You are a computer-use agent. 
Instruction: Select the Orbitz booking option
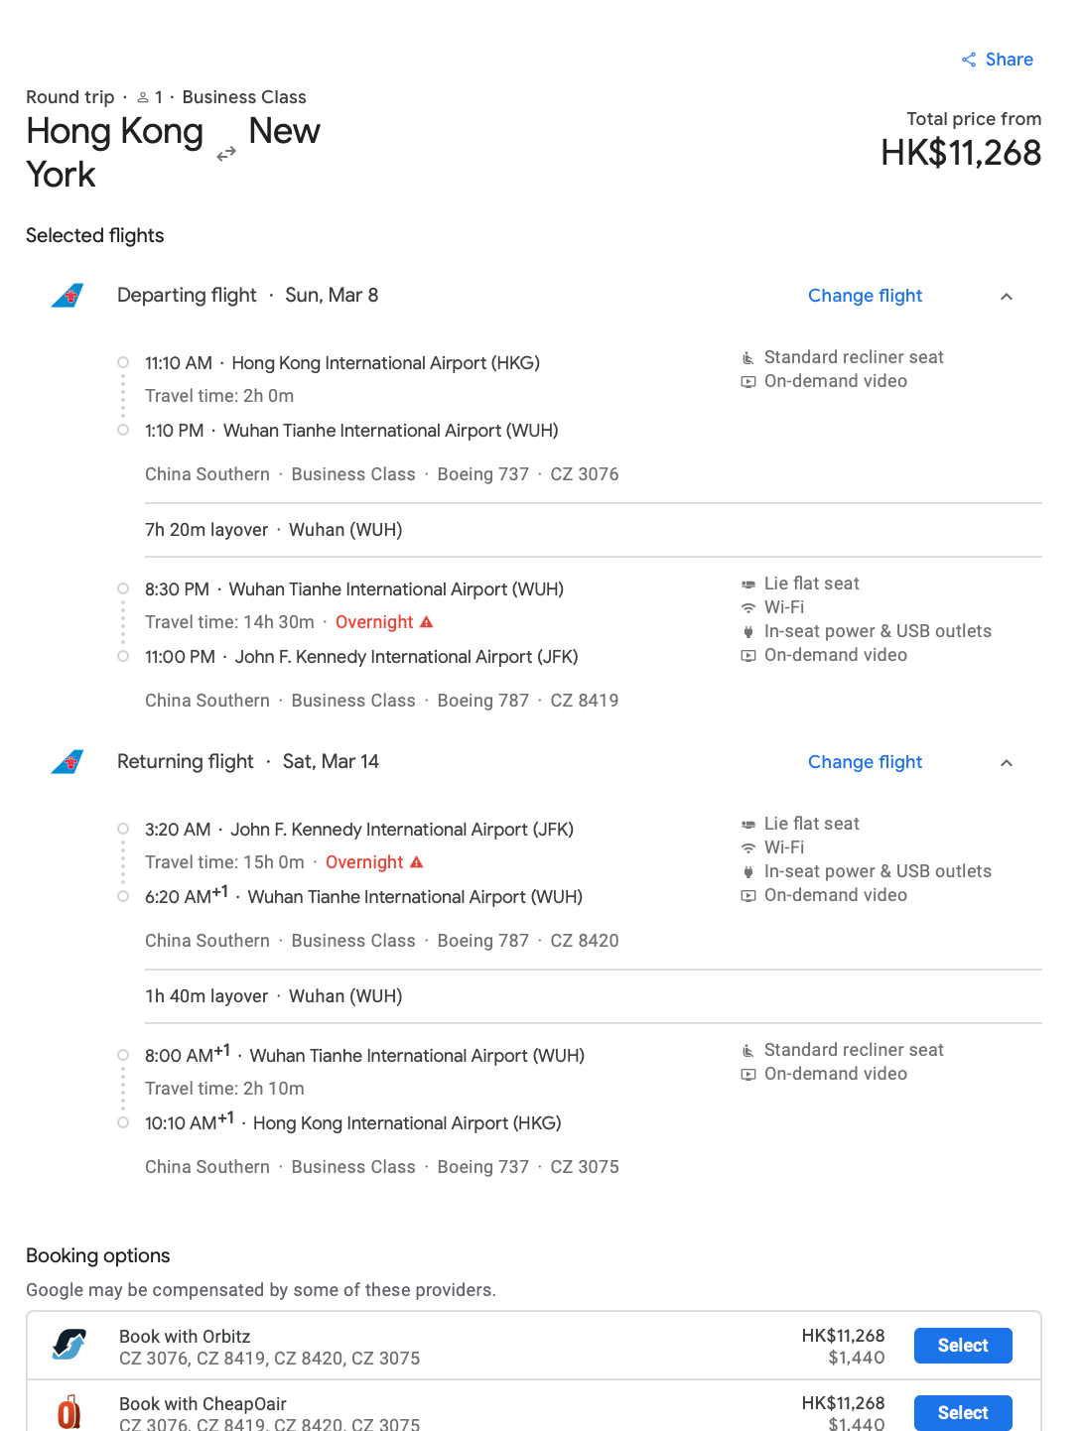pos(963,1346)
